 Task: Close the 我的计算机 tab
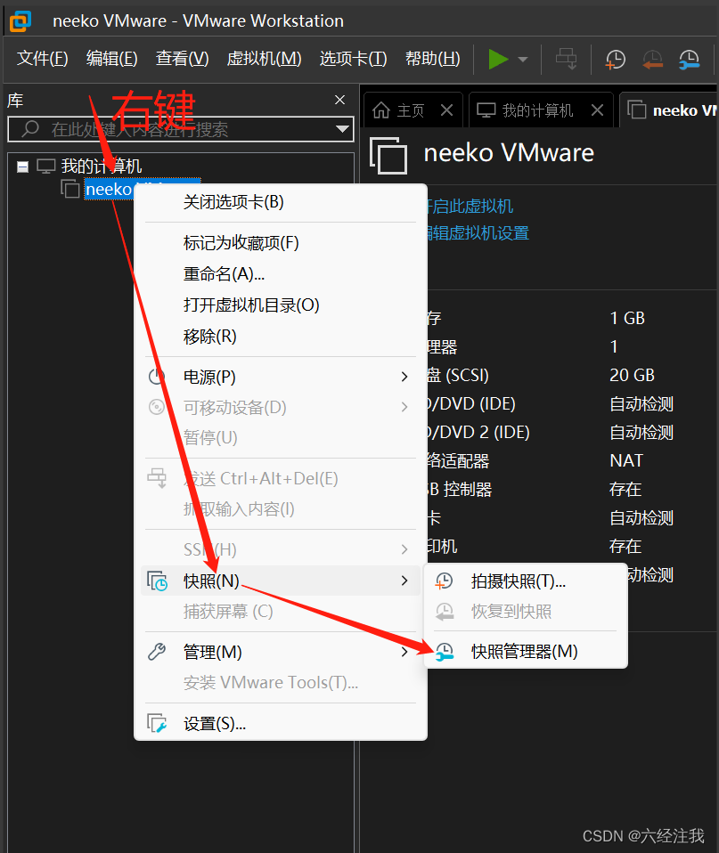point(597,110)
